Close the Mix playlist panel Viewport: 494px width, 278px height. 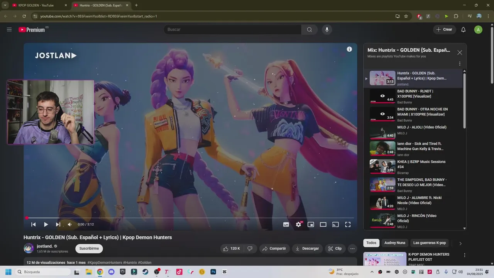[x=460, y=53]
